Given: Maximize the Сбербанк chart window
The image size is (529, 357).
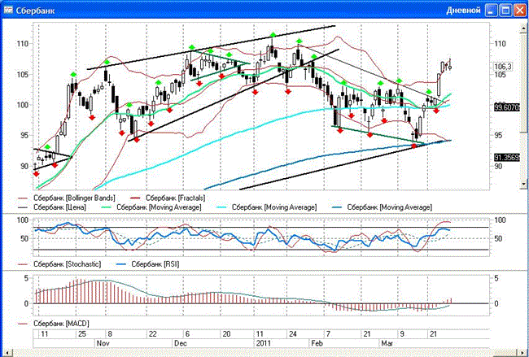Looking at the screenshot, I should (505, 11).
